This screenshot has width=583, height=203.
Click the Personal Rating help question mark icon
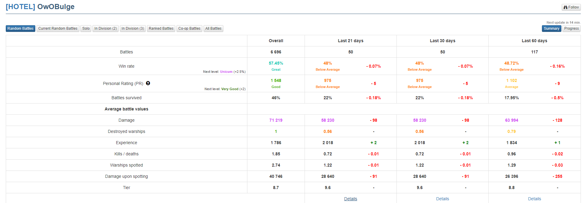(148, 83)
